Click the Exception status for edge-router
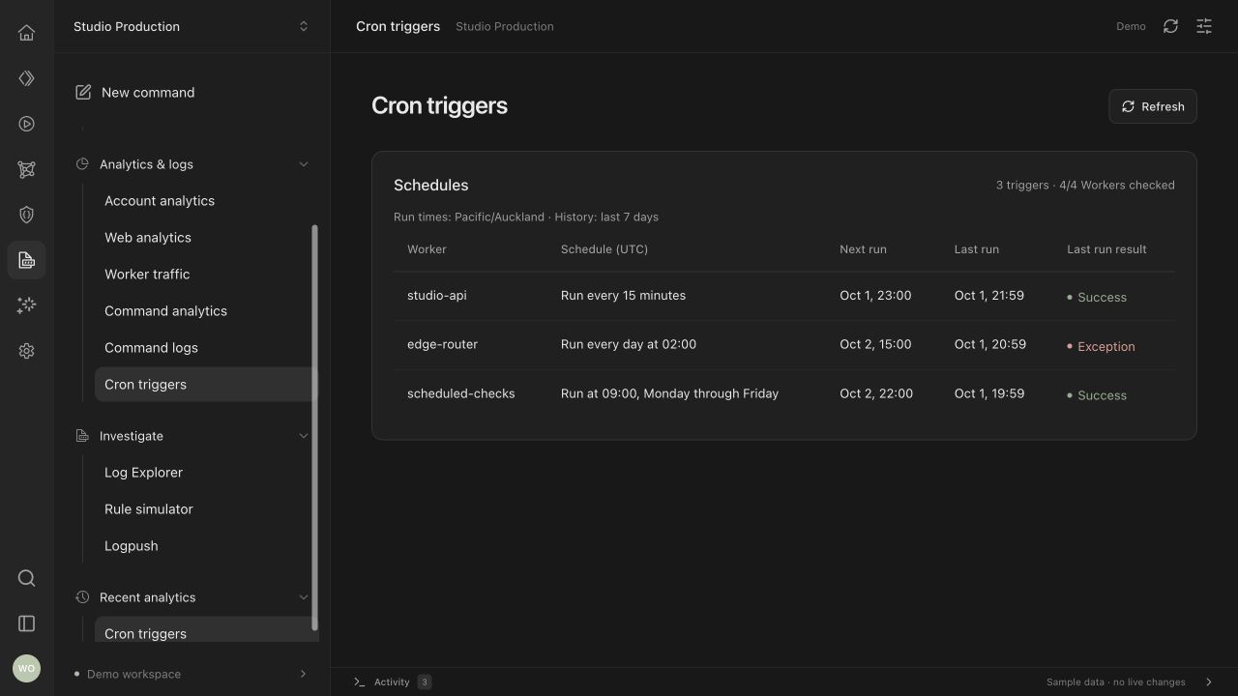1238x696 pixels. click(1101, 346)
